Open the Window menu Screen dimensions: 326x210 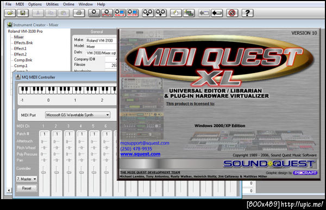(x=86, y=4)
